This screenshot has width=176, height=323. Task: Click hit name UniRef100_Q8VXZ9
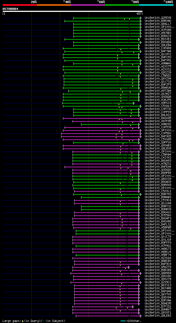(x=158, y=179)
